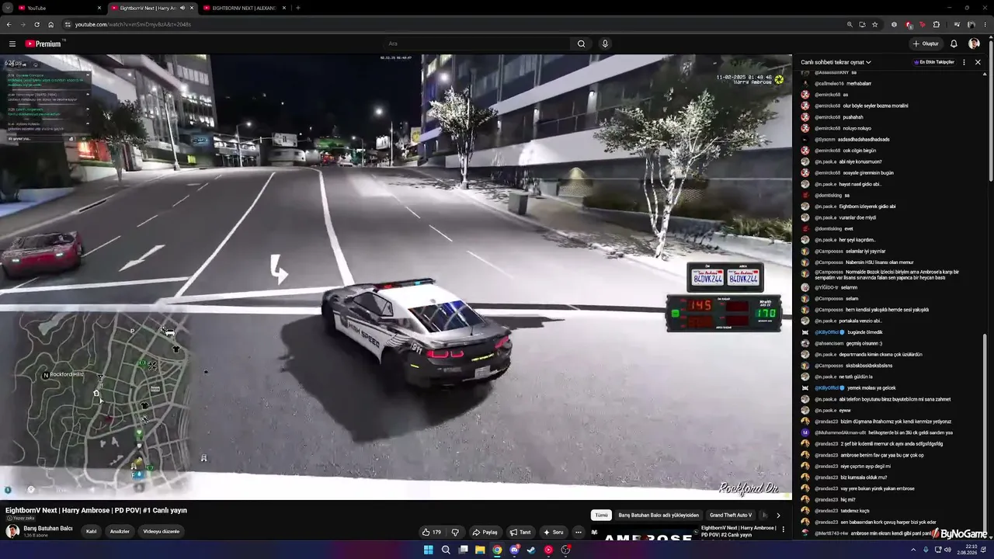Click the video title text
Viewport: 994px width, 559px height.
pos(96,511)
